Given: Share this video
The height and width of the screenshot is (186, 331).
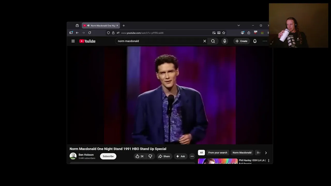Looking at the screenshot, I should [x=164, y=156].
